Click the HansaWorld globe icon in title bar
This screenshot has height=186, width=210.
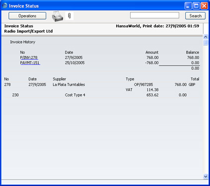5,5
